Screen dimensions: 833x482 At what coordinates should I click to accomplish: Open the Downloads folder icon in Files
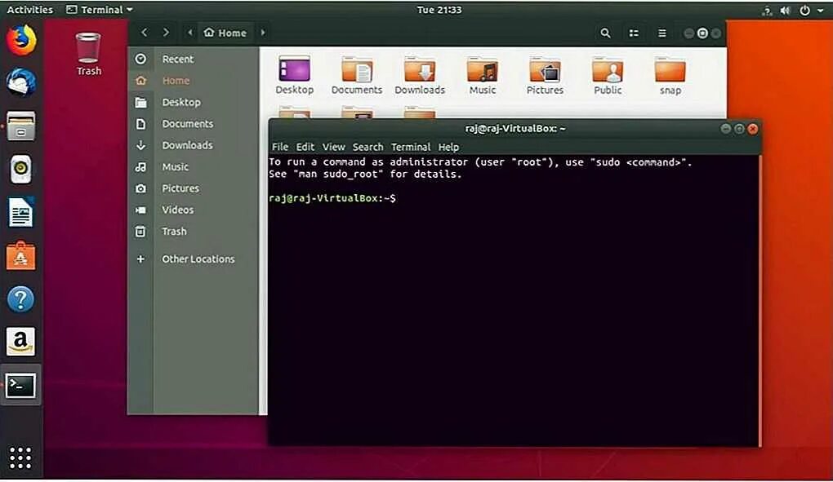tap(420, 75)
